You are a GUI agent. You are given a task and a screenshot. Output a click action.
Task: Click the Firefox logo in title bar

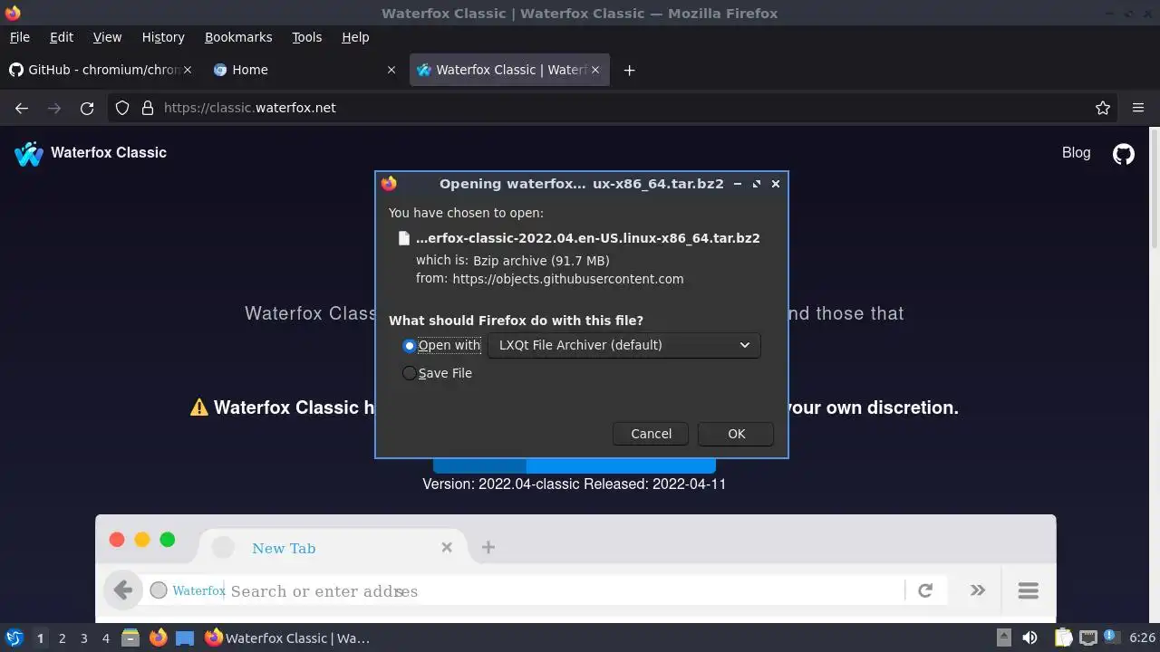pos(13,13)
